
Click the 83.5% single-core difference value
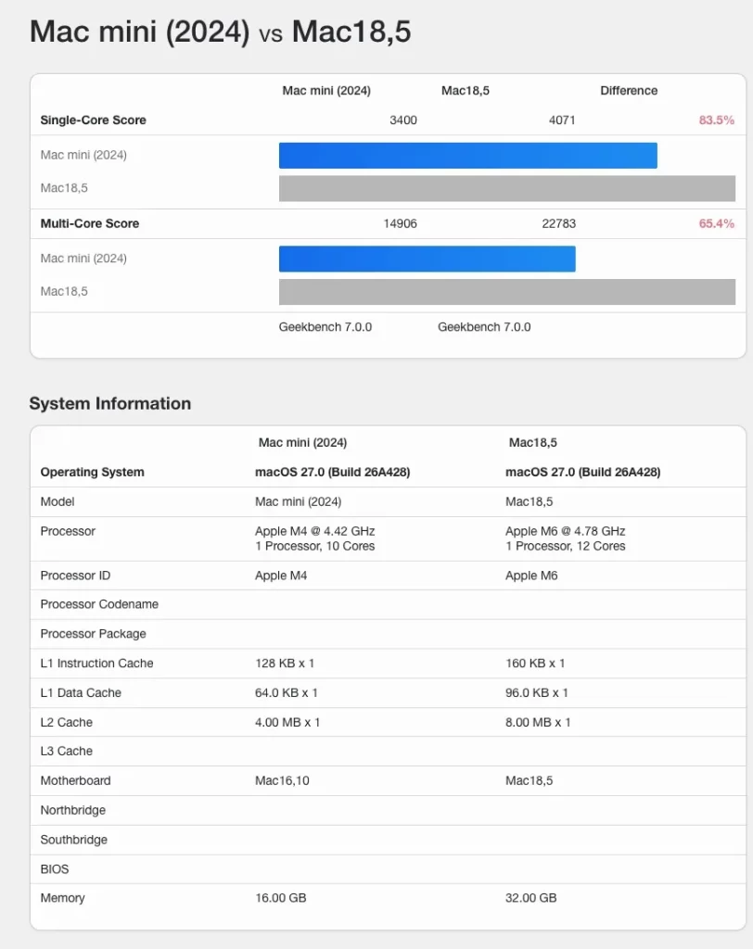pos(716,120)
